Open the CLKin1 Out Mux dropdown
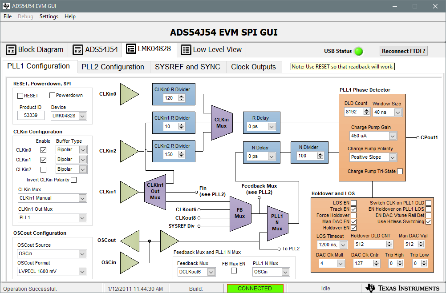 (x=82, y=218)
